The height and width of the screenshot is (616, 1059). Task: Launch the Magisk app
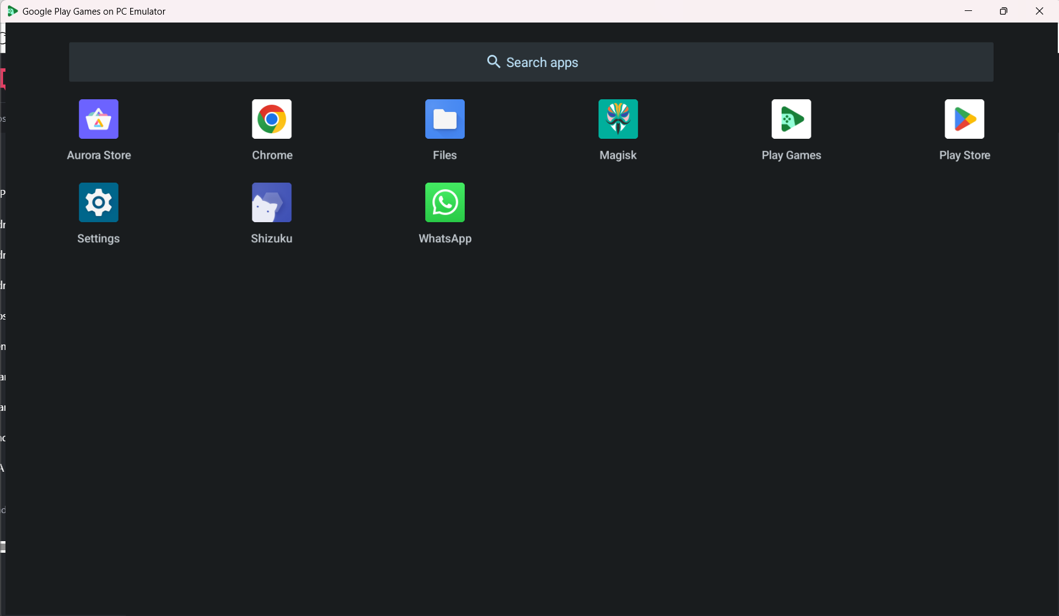pos(618,119)
